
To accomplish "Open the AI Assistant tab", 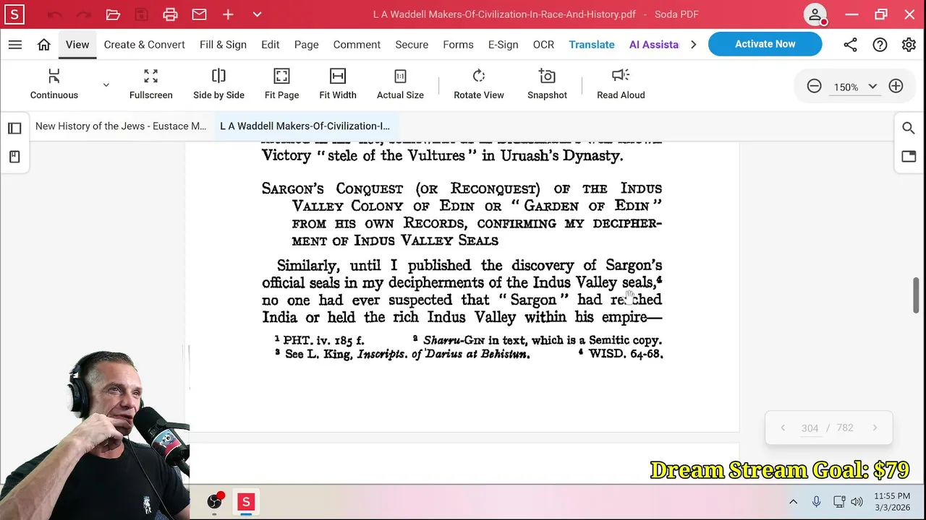I will (x=654, y=45).
